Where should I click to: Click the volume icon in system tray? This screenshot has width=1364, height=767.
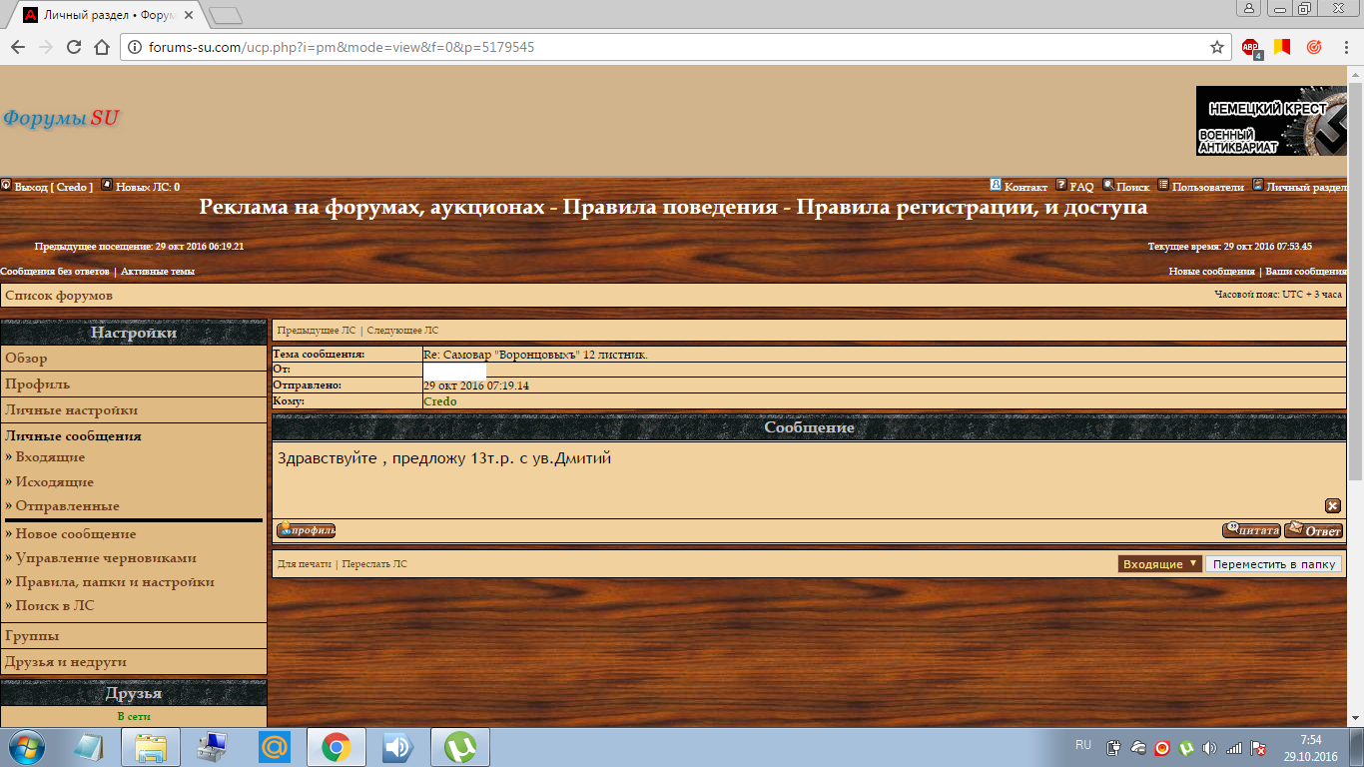[1210, 747]
